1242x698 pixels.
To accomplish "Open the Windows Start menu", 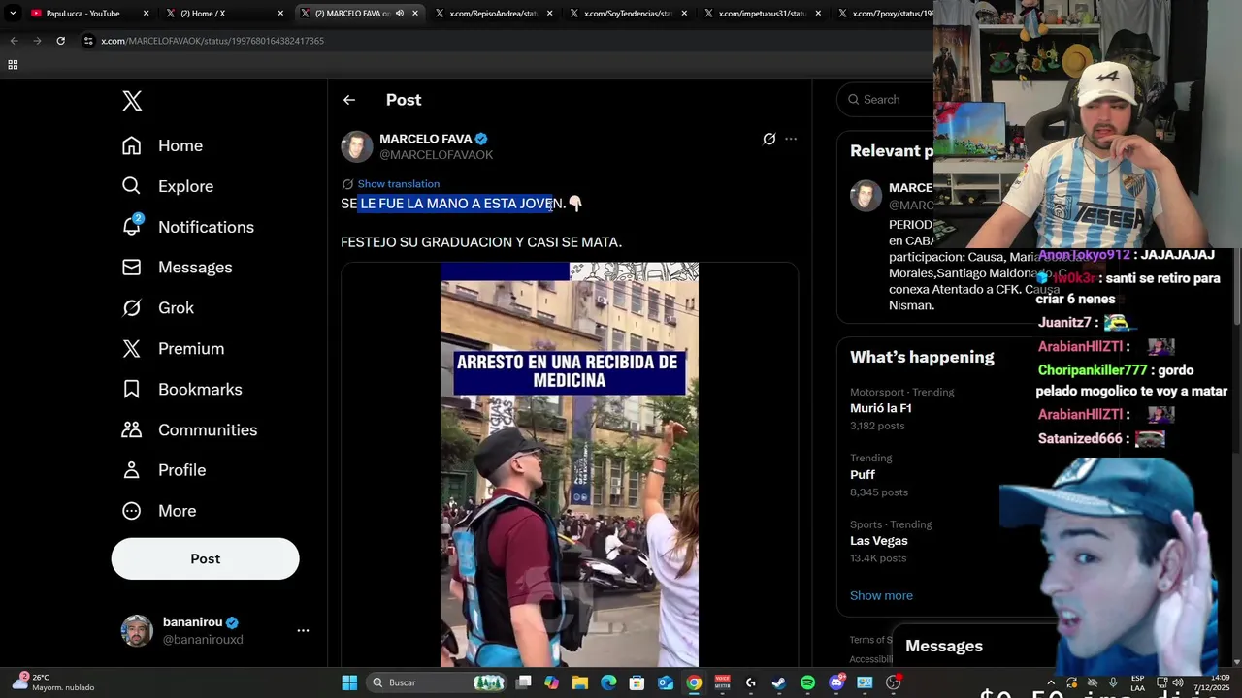I will [x=349, y=682].
